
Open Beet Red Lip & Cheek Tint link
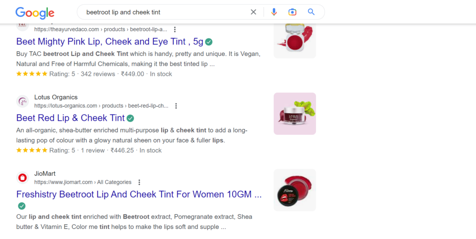pyautogui.click(x=71, y=118)
